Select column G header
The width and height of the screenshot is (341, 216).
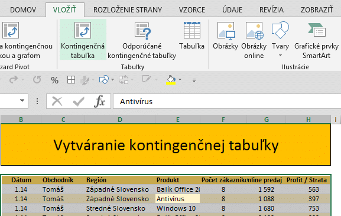(267, 120)
